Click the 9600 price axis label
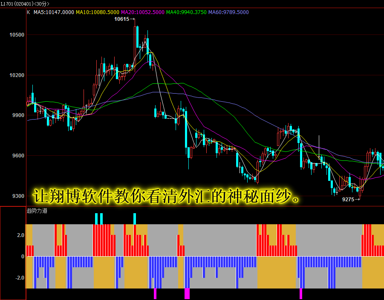384x300 pixels. 18,155
